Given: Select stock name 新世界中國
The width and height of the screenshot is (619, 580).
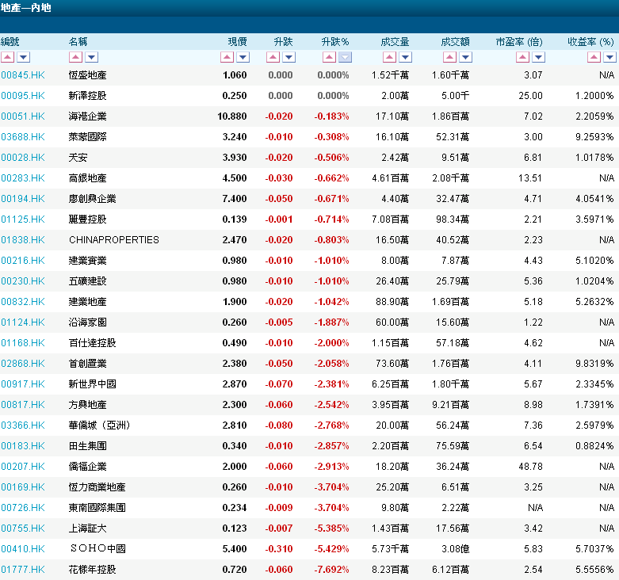Looking at the screenshot, I should (93, 384).
